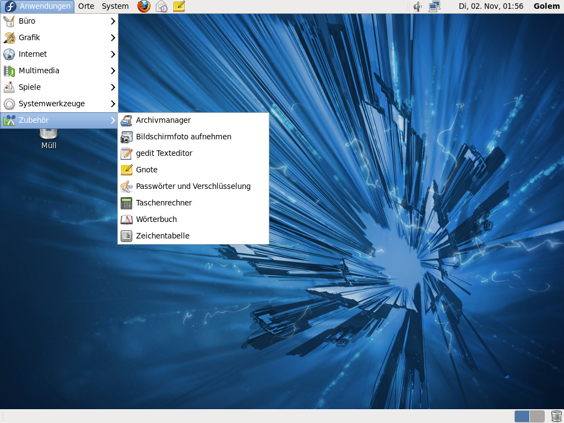The height and width of the screenshot is (423, 564).
Task: Open the mail client launcher icon
Action: [161, 7]
